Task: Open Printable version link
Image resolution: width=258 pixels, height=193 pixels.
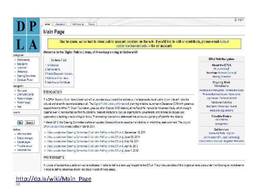Action: pos(25,146)
